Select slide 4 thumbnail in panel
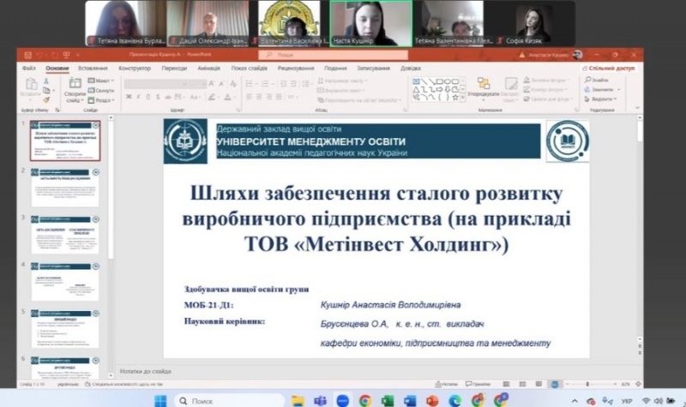Screen dimensions: 686x407 (65, 281)
